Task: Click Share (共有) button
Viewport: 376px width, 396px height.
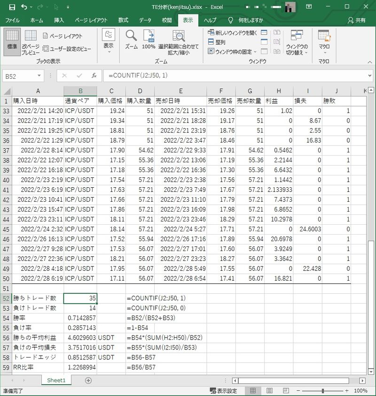Action: click(357, 21)
